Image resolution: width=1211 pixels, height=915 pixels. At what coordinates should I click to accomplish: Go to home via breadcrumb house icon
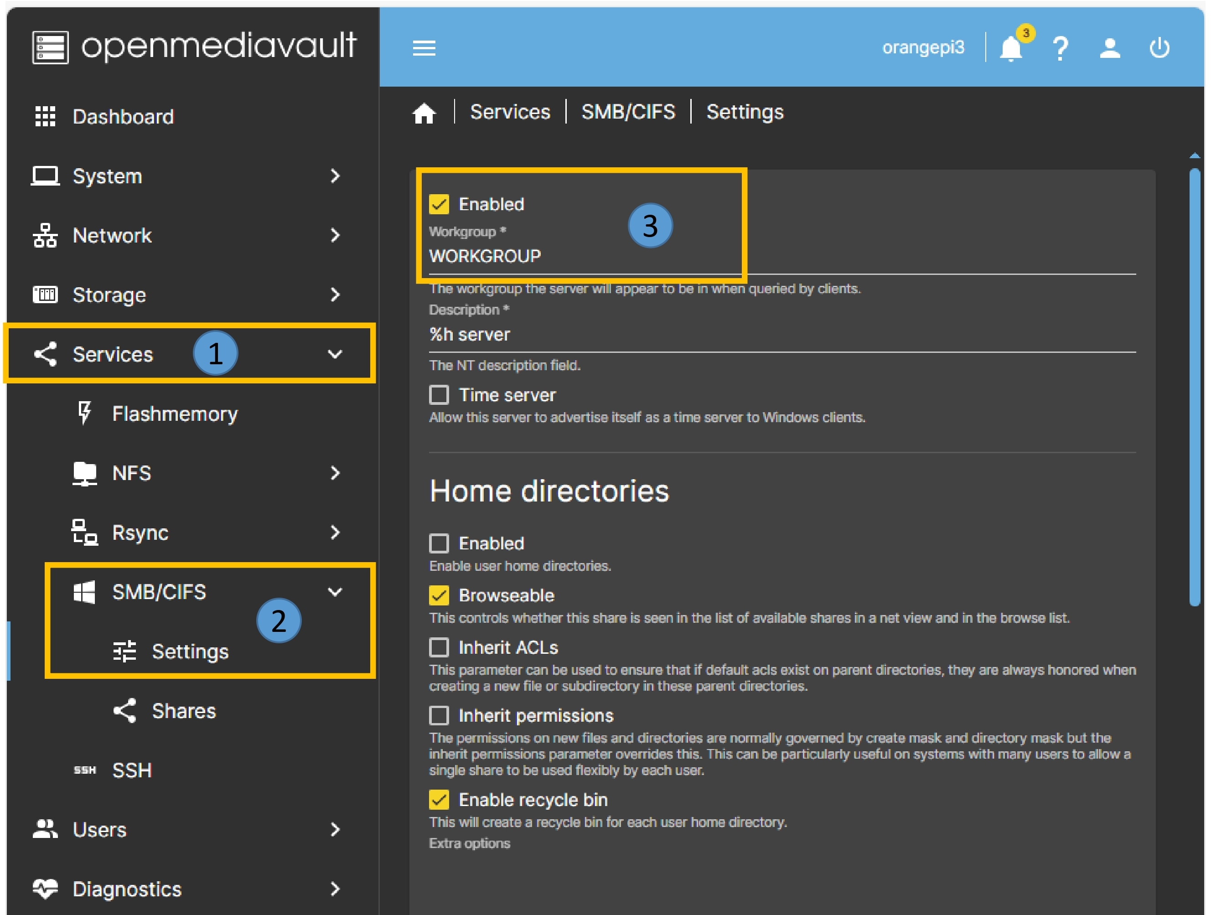[424, 113]
